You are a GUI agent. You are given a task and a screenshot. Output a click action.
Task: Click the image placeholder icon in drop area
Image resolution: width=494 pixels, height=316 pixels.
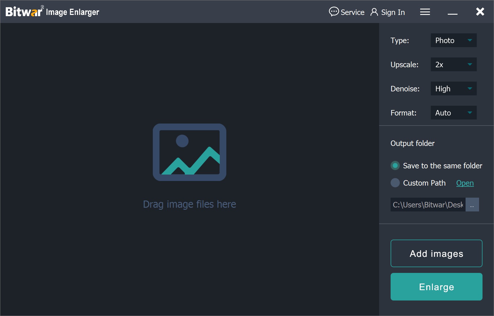[190, 152]
